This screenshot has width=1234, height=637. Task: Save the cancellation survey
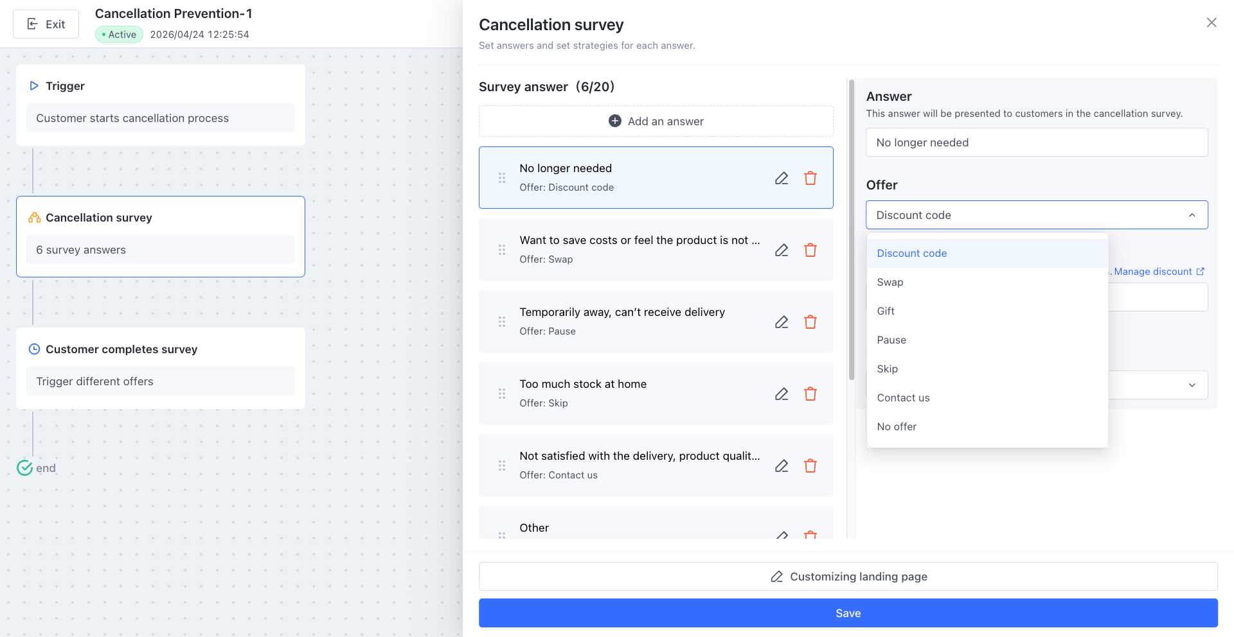point(848,613)
